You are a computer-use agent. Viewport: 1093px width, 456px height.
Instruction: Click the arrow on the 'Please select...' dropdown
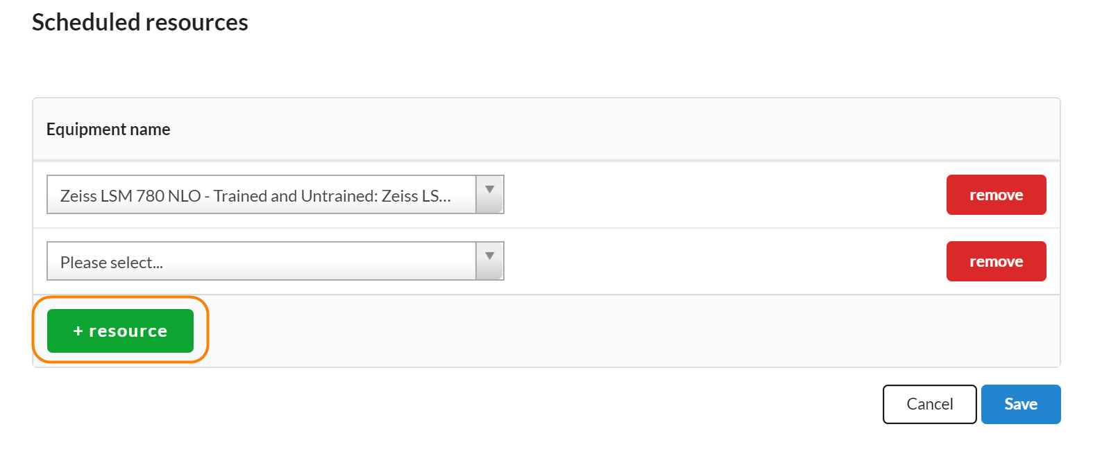click(x=490, y=257)
